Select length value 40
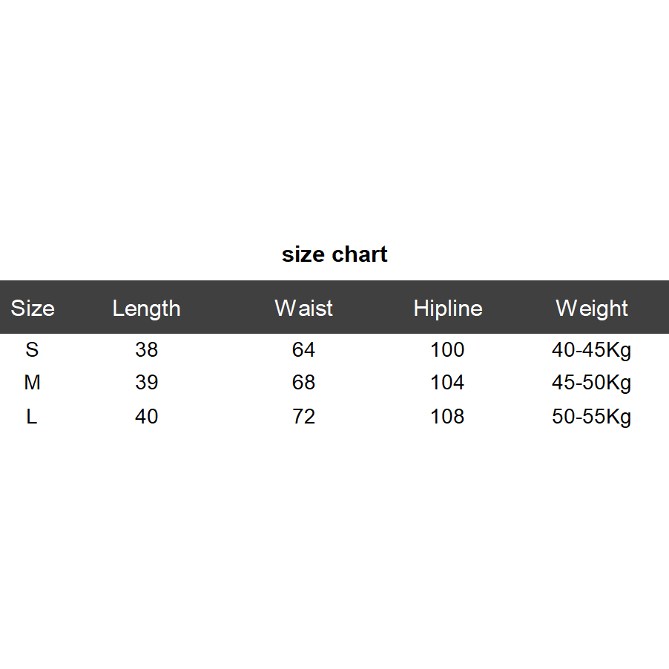Image resolution: width=669 pixels, height=669 pixels. 147,416
